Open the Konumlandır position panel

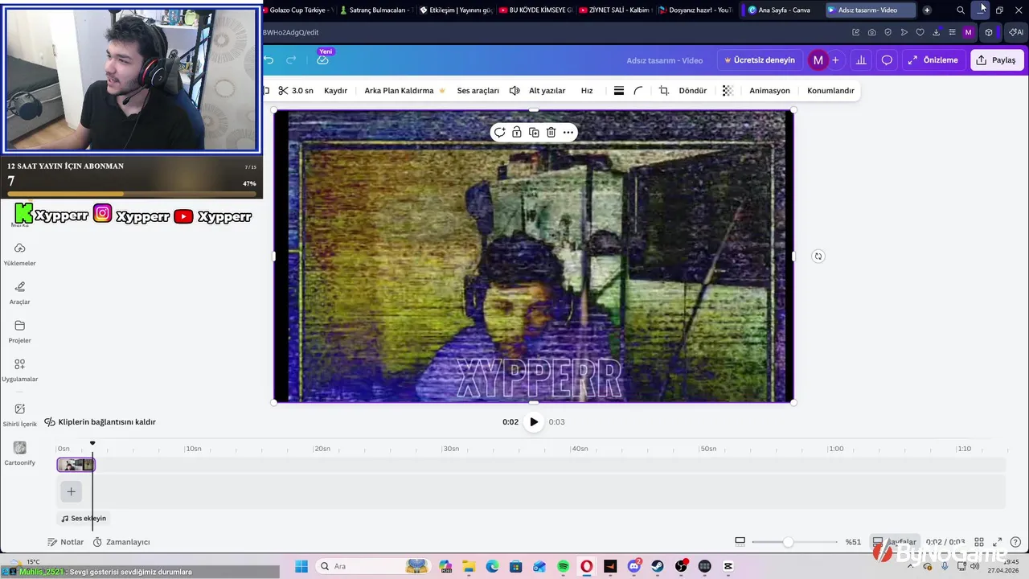pos(830,91)
